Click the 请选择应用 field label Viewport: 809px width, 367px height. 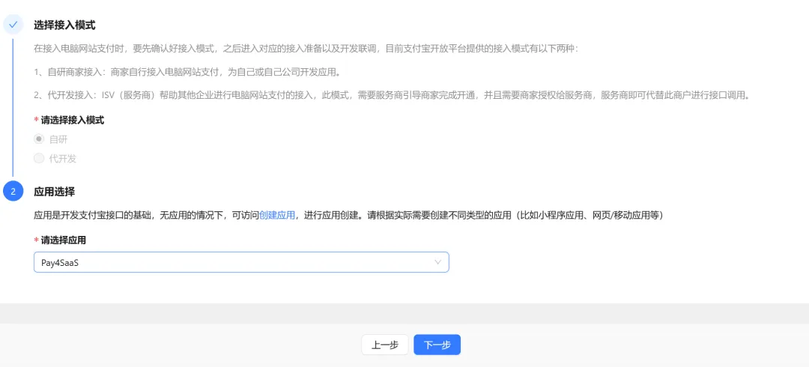(x=63, y=240)
